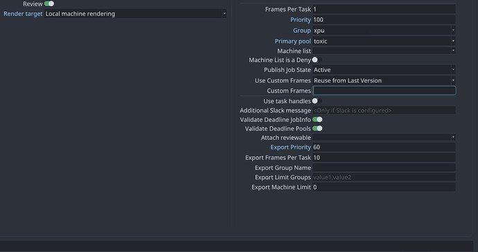Viewport: 478px width, 252px height.
Task: Click the Attach reviewable label text
Action: (x=285, y=138)
